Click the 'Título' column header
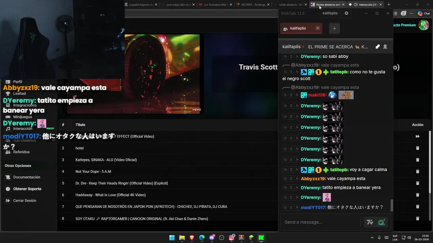Screen dimensions: 433x243 (x=80, y=125)
